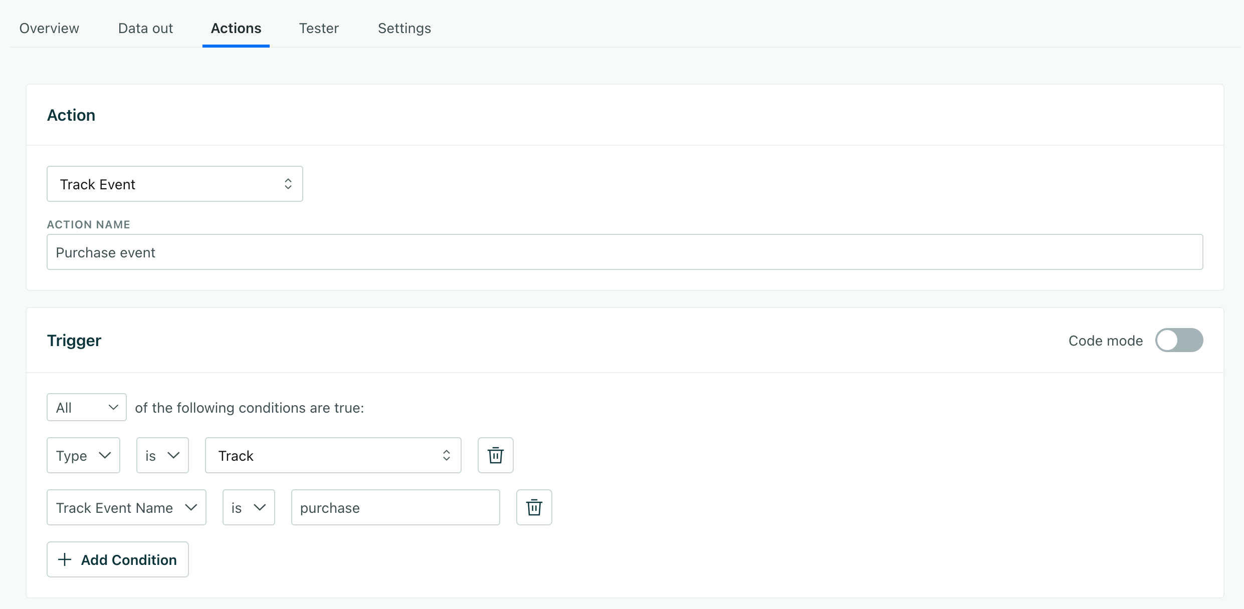This screenshot has width=1244, height=609.
Task: Select the Actions tab
Action: pos(236,29)
